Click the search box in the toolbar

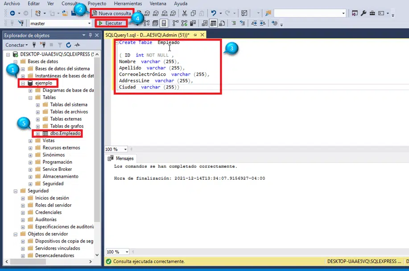click(x=309, y=13)
